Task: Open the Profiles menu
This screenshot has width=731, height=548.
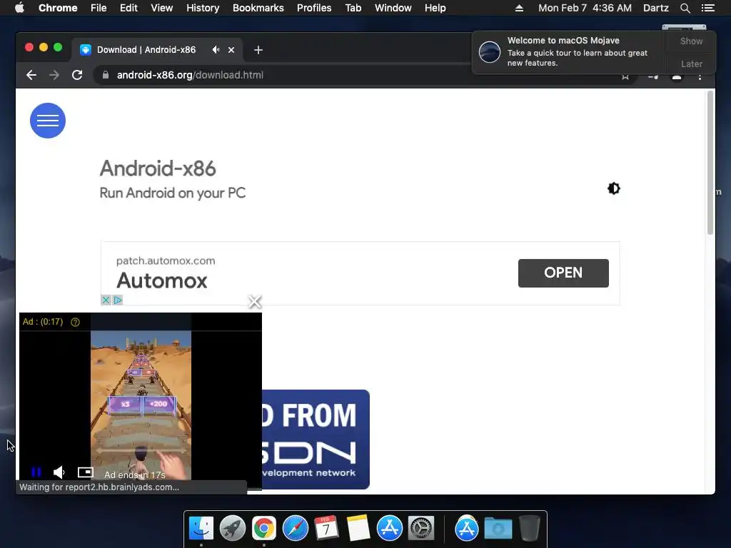Action: coord(314,8)
